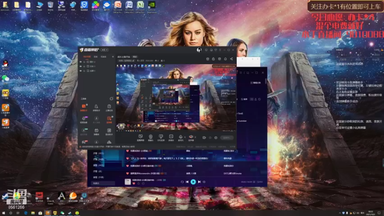The width and height of the screenshot is (384, 216).
Task: Lock the bottom source layer
Action: (x=84, y=71)
